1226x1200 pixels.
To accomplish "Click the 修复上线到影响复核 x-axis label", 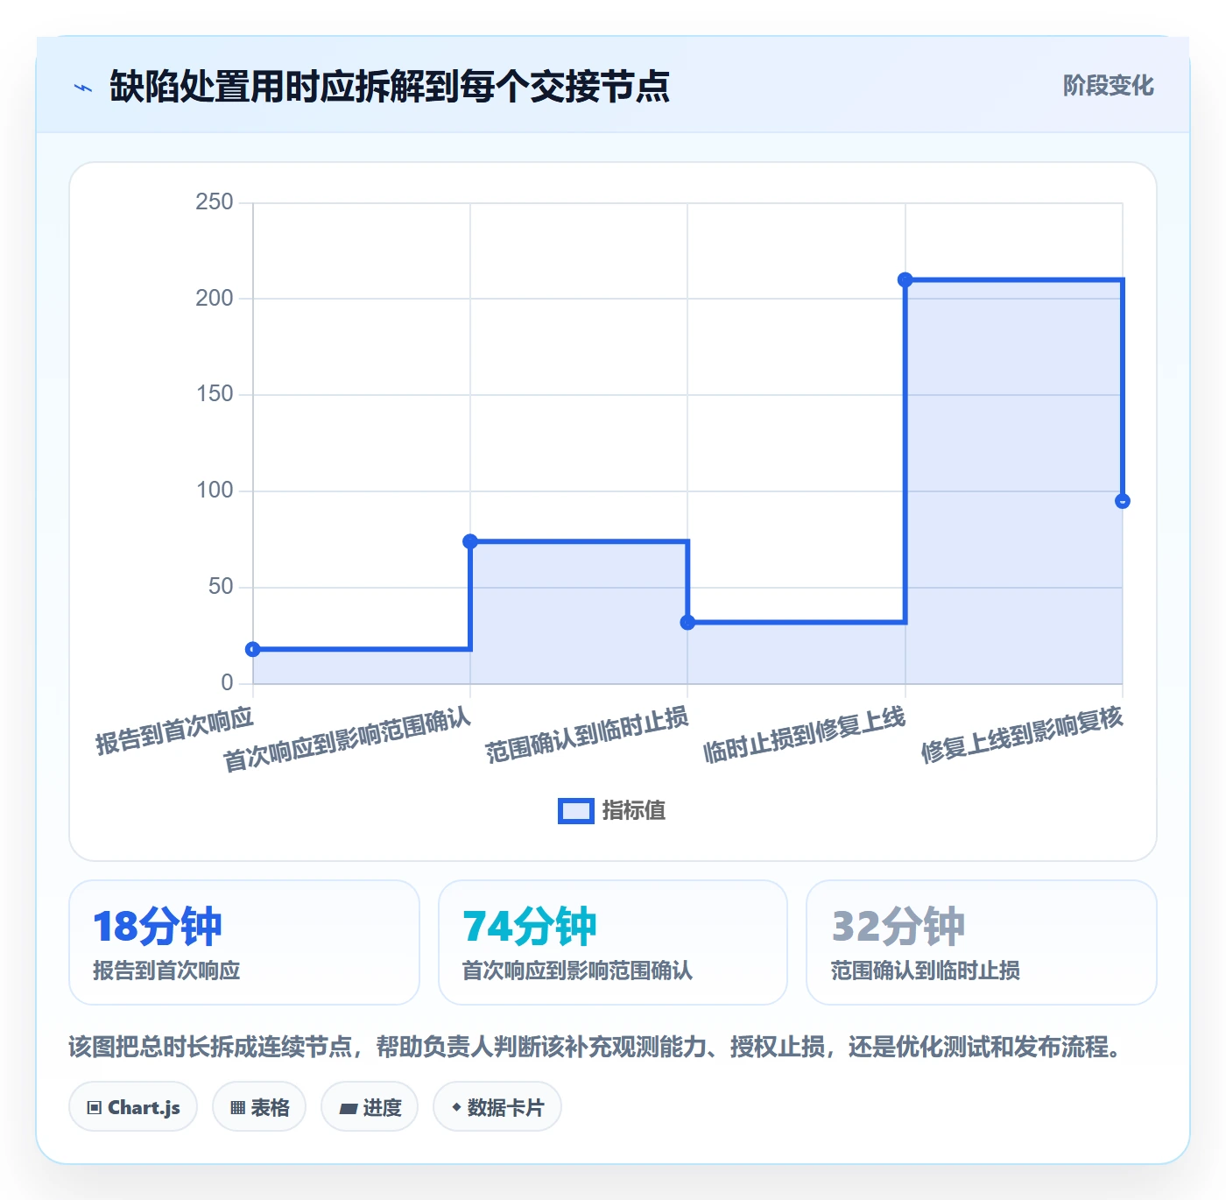I will coord(1021,735).
